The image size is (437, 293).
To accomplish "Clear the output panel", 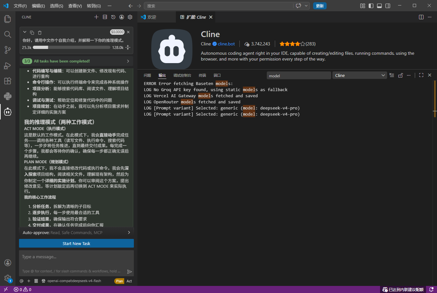I will (x=392, y=75).
